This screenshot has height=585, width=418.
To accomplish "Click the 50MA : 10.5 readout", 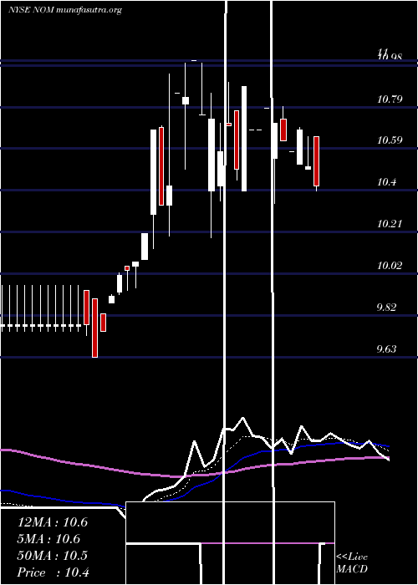I will tap(53, 556).
